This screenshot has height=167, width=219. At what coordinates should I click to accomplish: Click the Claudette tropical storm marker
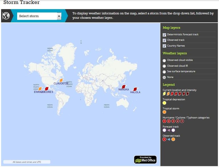tap(61, 80)
